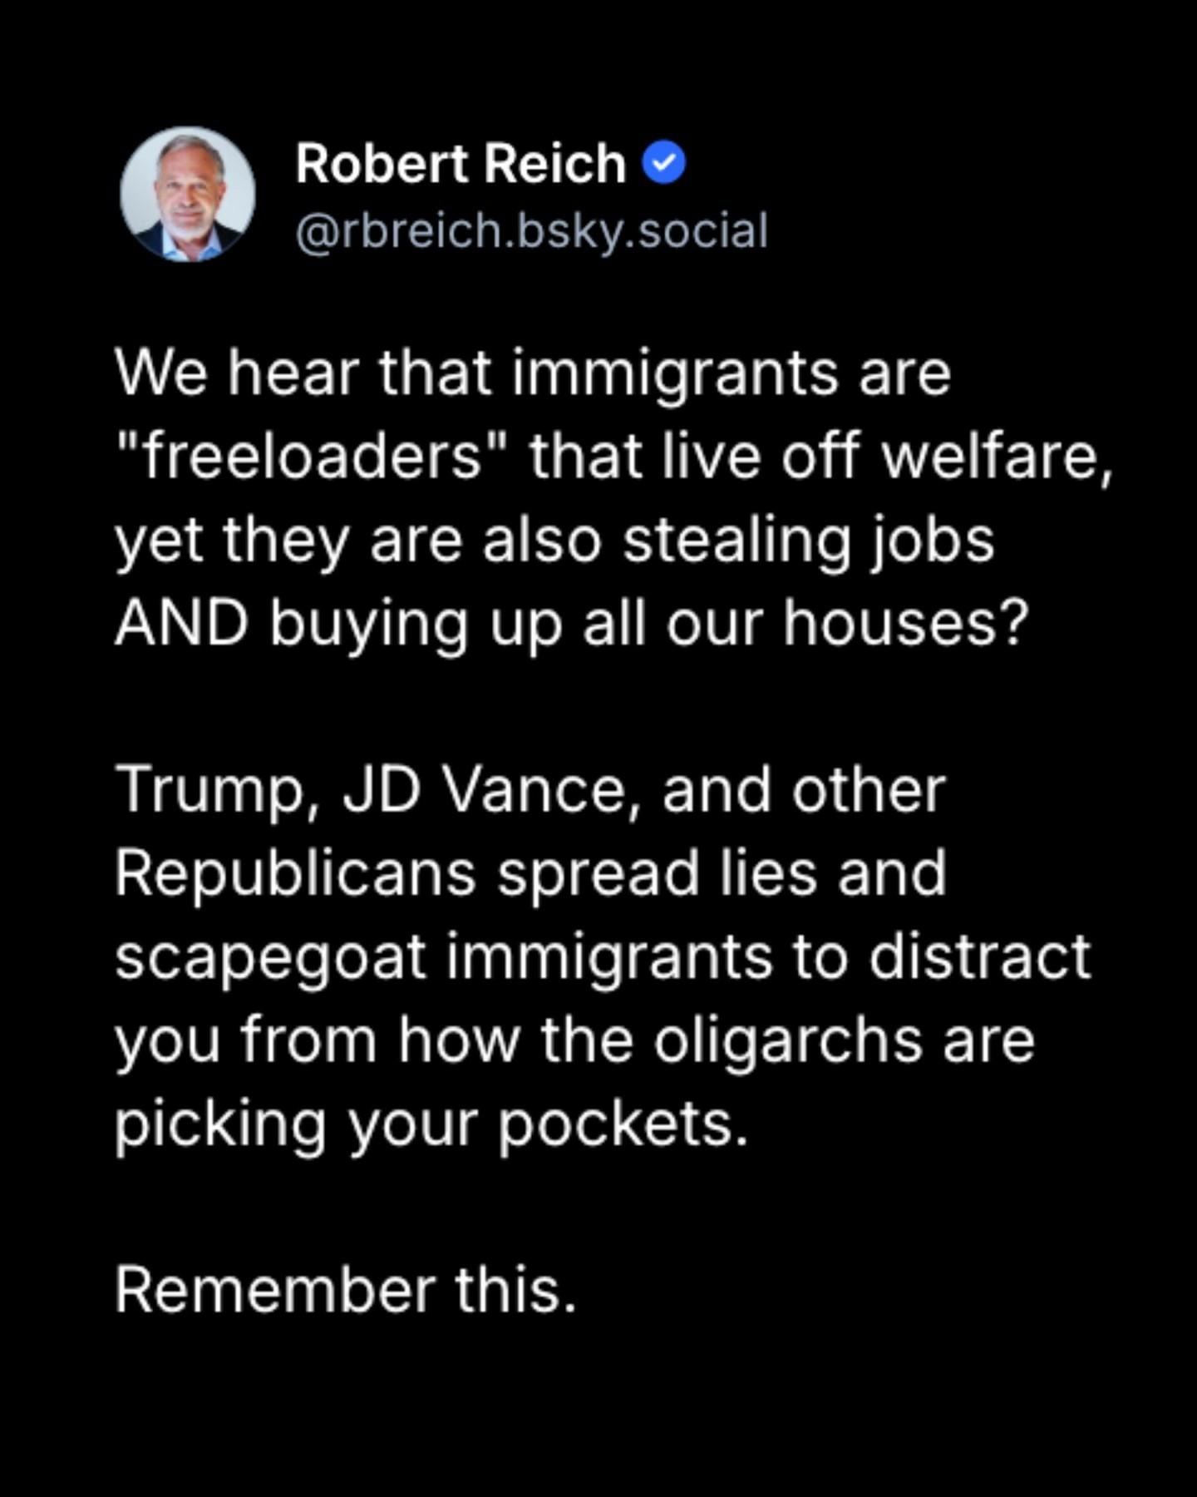Click the word Trump in the post

pos(210,790)
